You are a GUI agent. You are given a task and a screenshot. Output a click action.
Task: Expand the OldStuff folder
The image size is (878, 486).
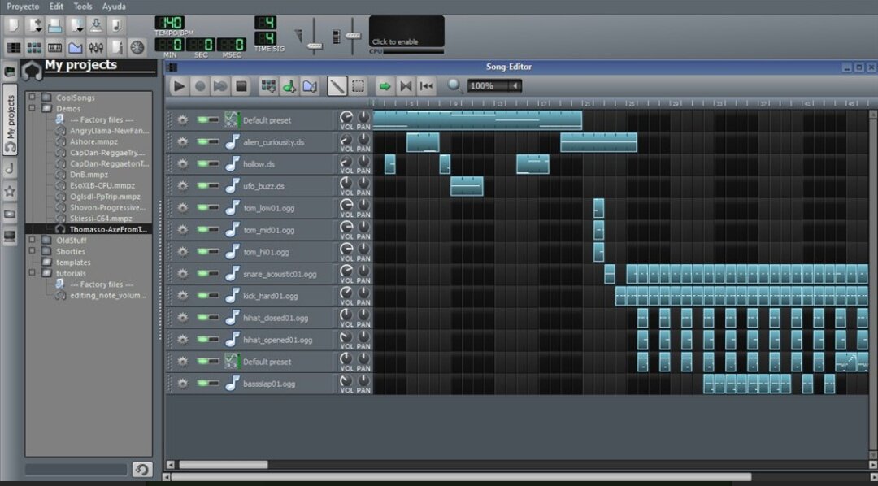coord(33,240)
